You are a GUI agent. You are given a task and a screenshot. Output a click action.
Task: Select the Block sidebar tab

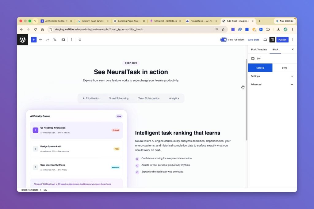[275, 49]
